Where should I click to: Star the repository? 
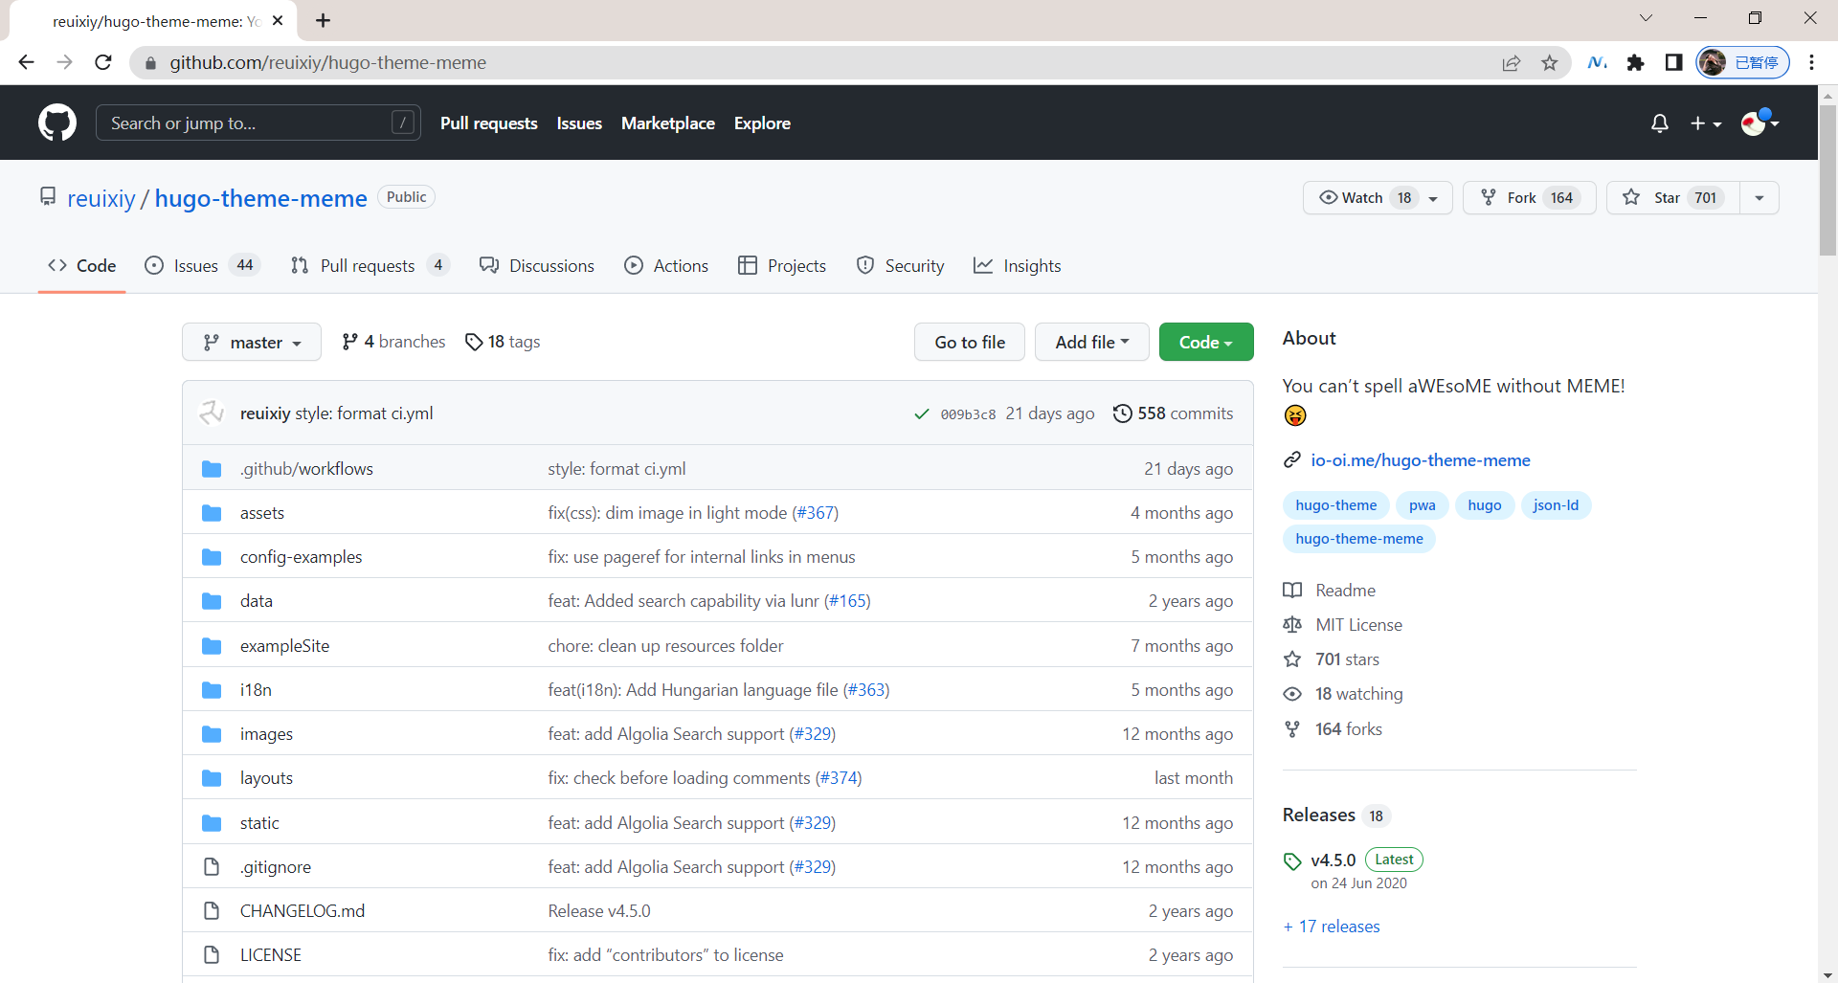[1673, 197]
